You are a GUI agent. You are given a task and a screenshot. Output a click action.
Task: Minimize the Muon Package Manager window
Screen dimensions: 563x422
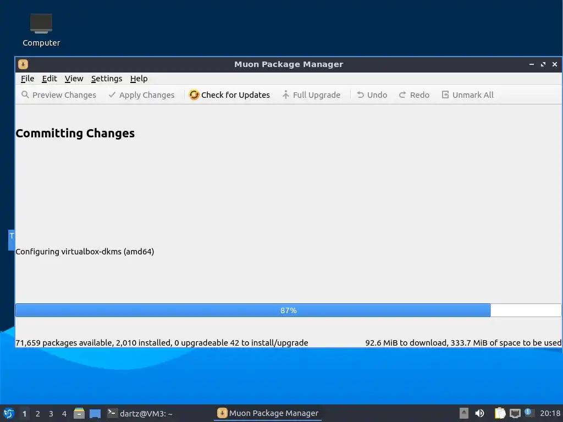click(532, 64)
